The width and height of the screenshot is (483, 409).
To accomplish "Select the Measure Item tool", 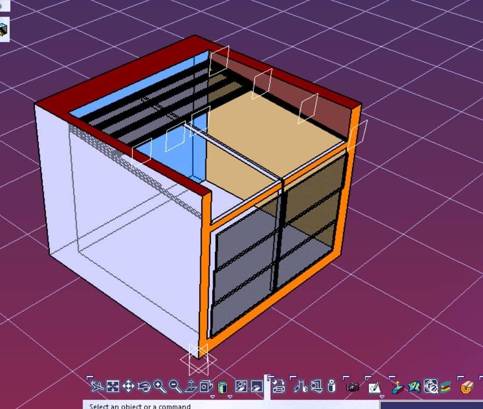I will [316, 386].
